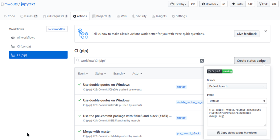Open the Settings tab
Screen dimensions: 280x140
(179, 16)
